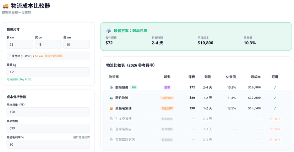Click the 2-4 天 到貨時間 summary value
The height and width of the screenshot is (152, 294).
pyautogui.click(x=158, y=43)
